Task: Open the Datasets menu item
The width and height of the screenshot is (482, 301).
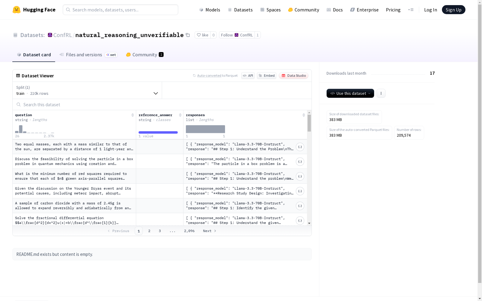Action: pyautogui.click(x=240, y=10)
